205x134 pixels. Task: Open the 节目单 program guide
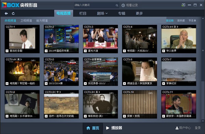tap(192, 20)
